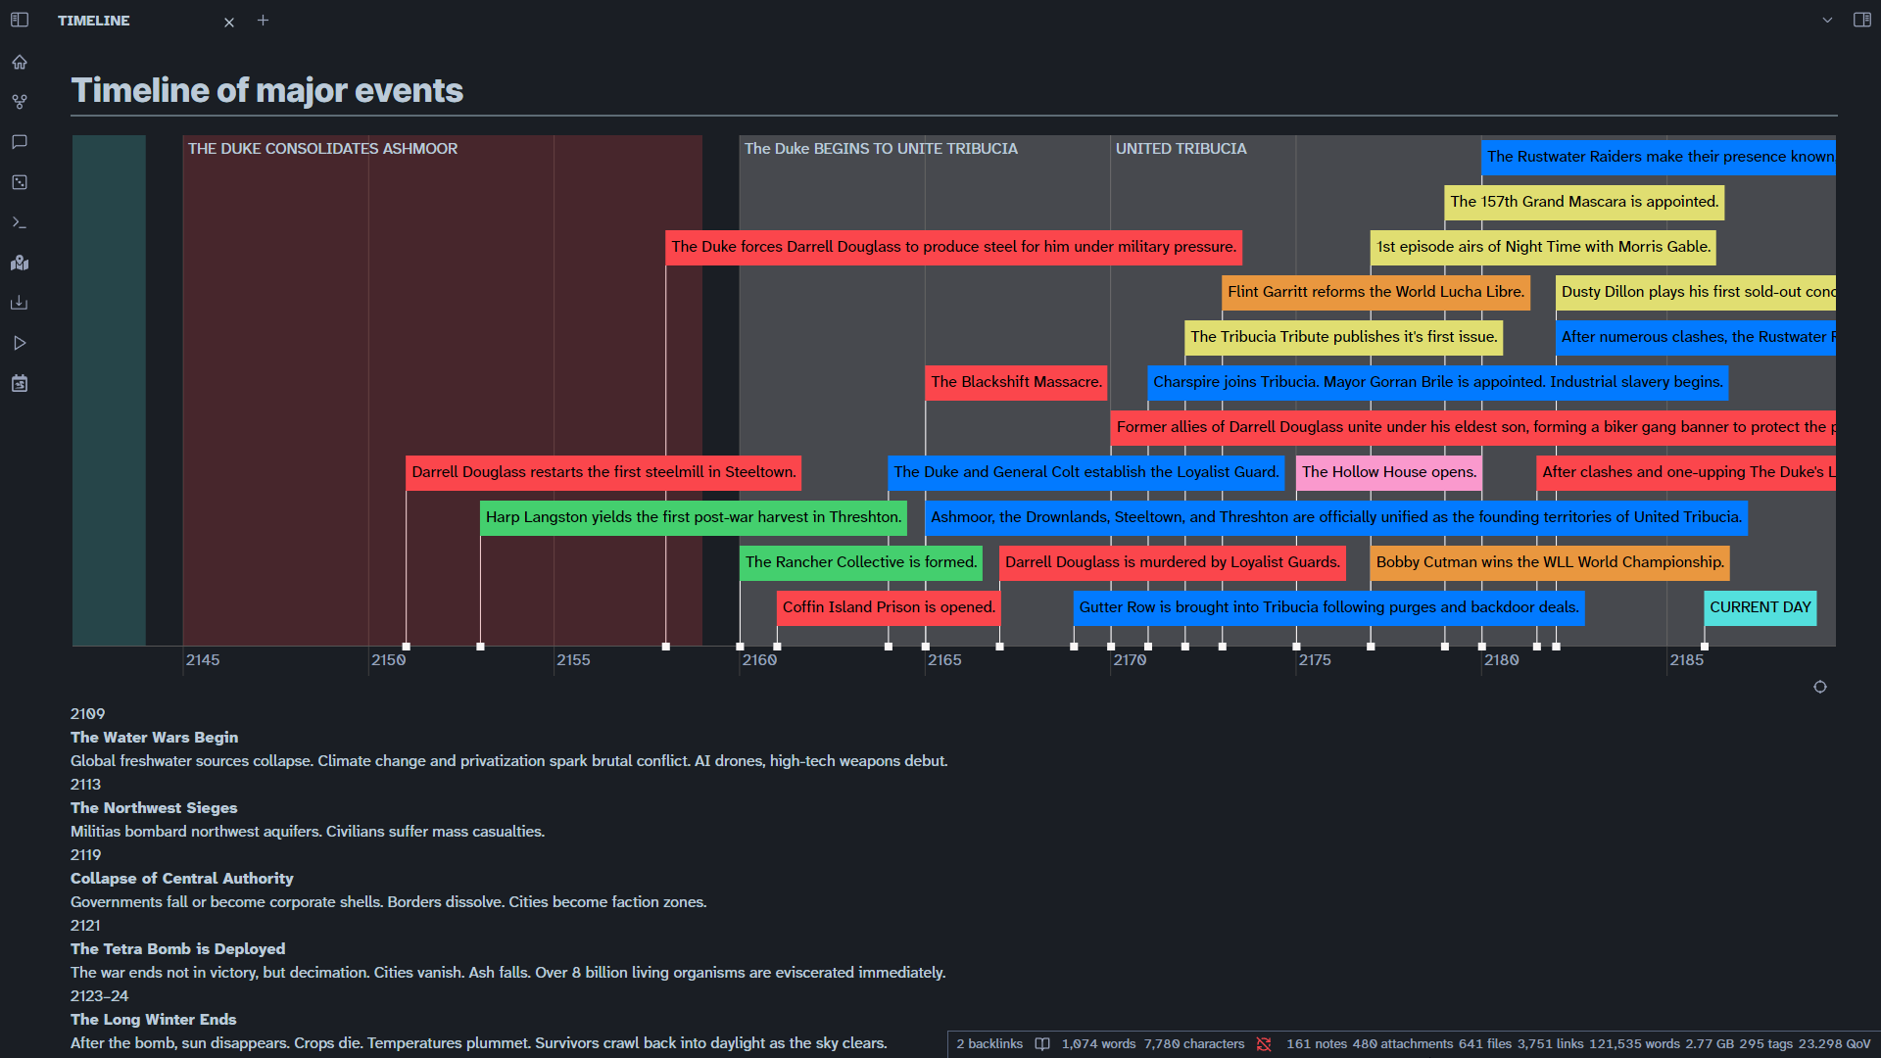Screen dimensions: 1881x1058
Task: Select 'Bobby Cutman wins the WLL World Championship' event
Action: (1550, 562)
